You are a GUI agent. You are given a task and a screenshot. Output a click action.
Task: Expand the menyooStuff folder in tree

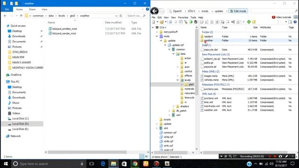[x=157, y=32]
